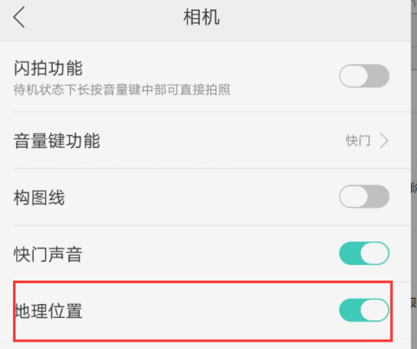Tap the green track of 地理位置 switch
The height and width of the screenshot is (349, 417).
tap(350, 311)
